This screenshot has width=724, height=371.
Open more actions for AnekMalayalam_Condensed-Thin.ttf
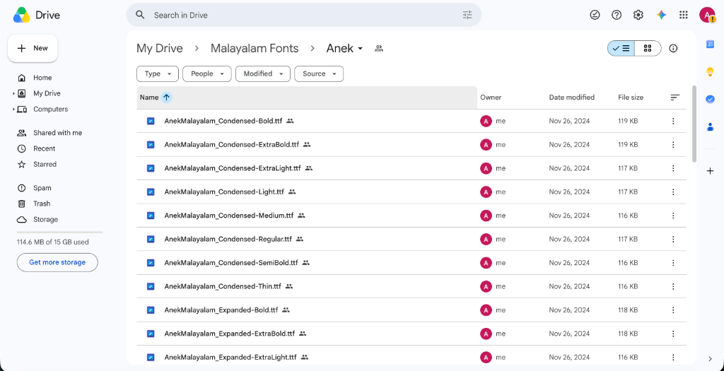coord(673,286)
